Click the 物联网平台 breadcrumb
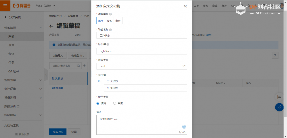Image resolution: width=287 pixels, height=138 pixels. (x=55, y=16)
